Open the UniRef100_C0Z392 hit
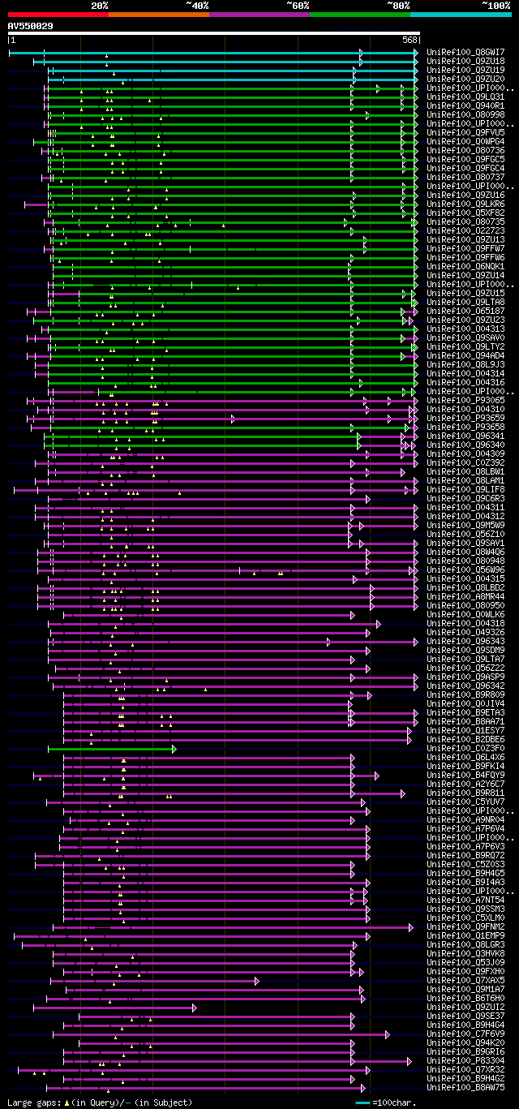 (465, 462)
